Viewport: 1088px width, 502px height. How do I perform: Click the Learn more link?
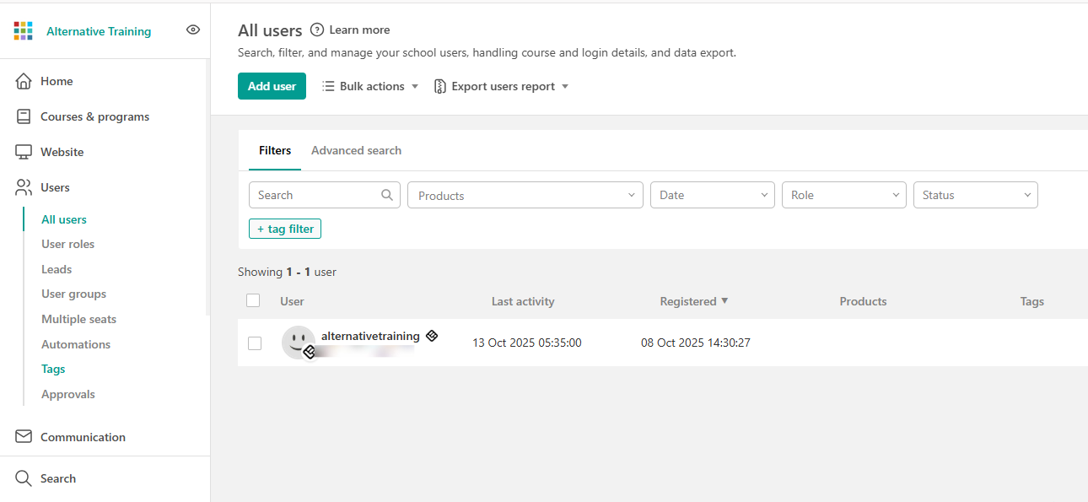(359, 30)
